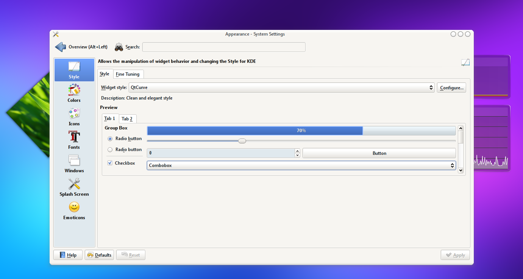This screenshot has height=279, width=523.
Task: Open the Colors settings category
Action: click(x=74, y=94)
